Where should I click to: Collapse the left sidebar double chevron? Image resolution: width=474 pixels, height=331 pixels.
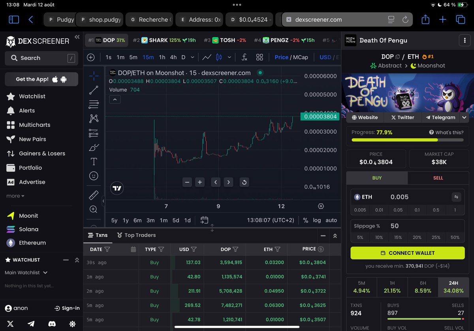click(77, 36)
